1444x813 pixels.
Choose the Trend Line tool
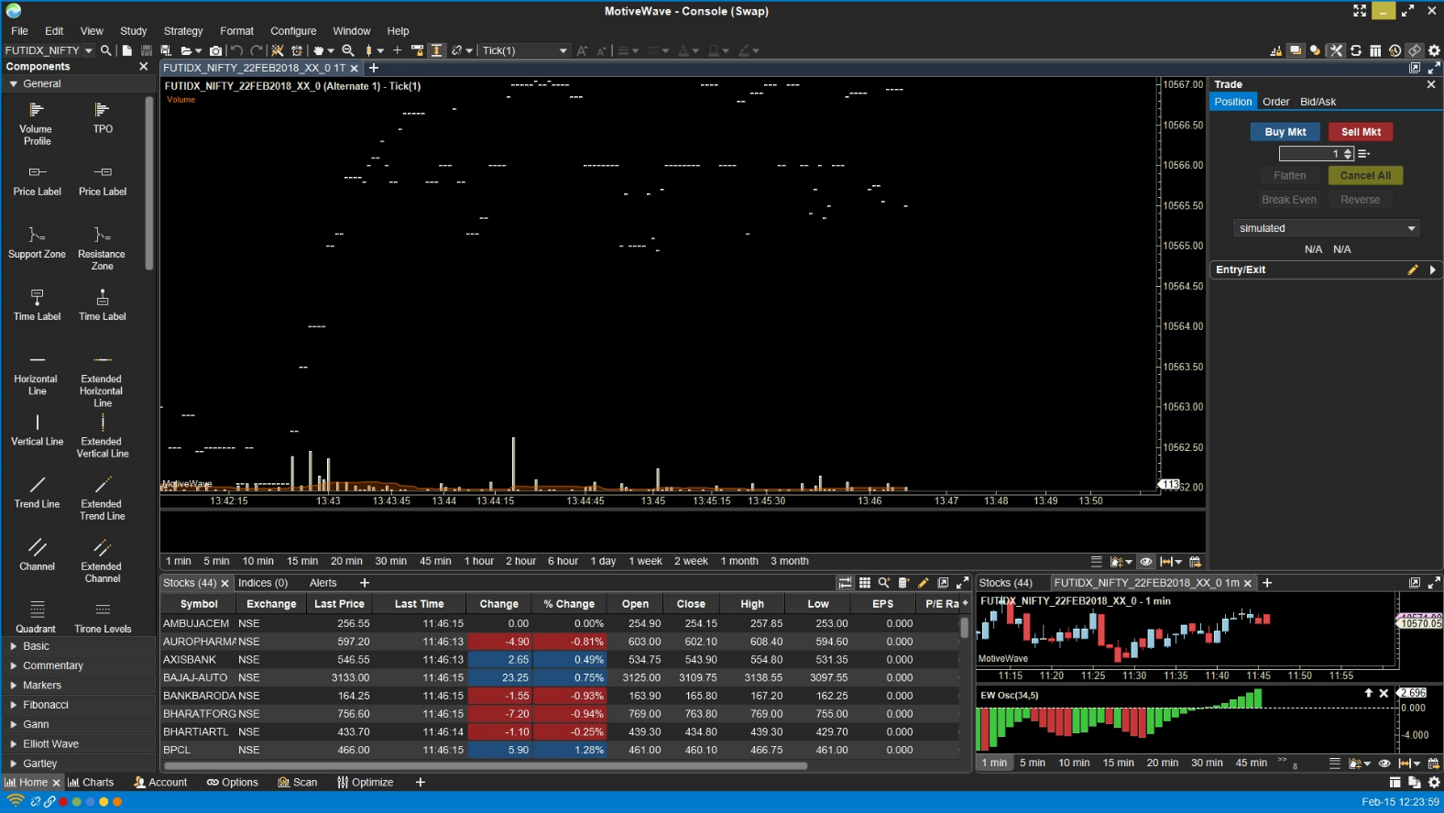tap(37, 492)
